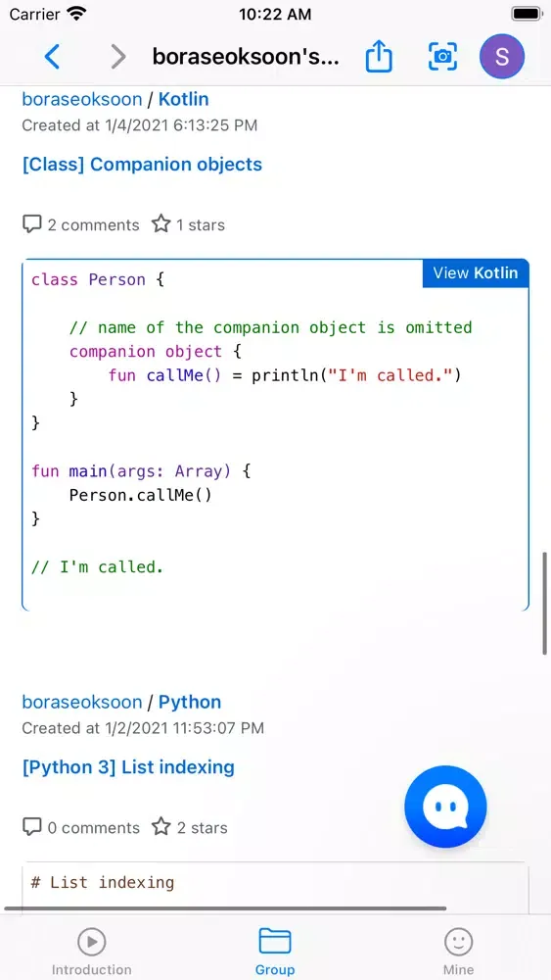Click the boraseoksoon's... page title
This screenshot has height=980, width=551.
pos(246,57)
